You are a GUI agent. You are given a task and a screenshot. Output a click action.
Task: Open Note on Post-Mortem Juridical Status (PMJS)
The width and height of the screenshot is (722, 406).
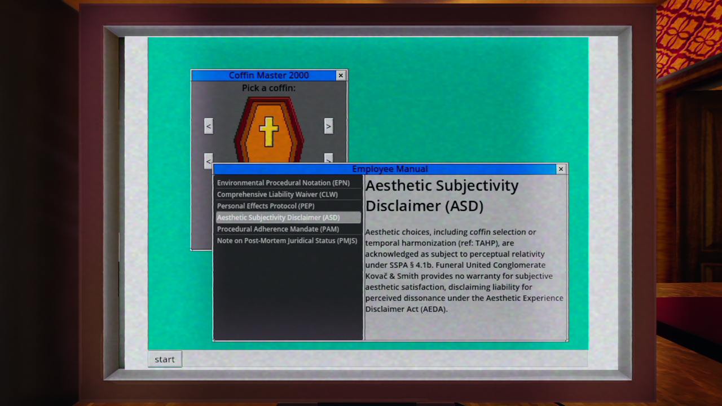(288, 241)
